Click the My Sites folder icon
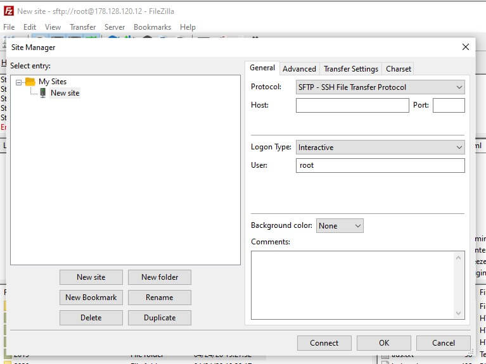 point(30,82)
